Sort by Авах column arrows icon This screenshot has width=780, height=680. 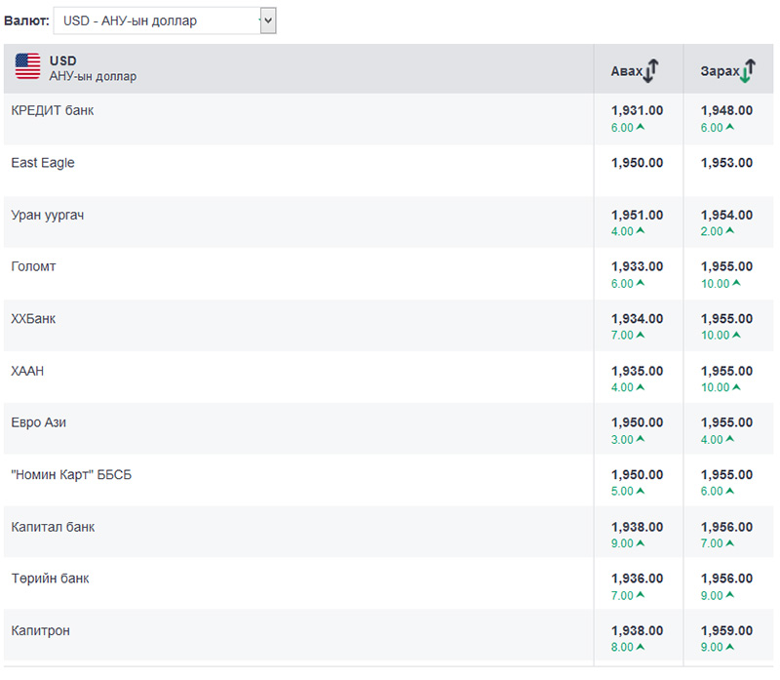coord(652,70)
